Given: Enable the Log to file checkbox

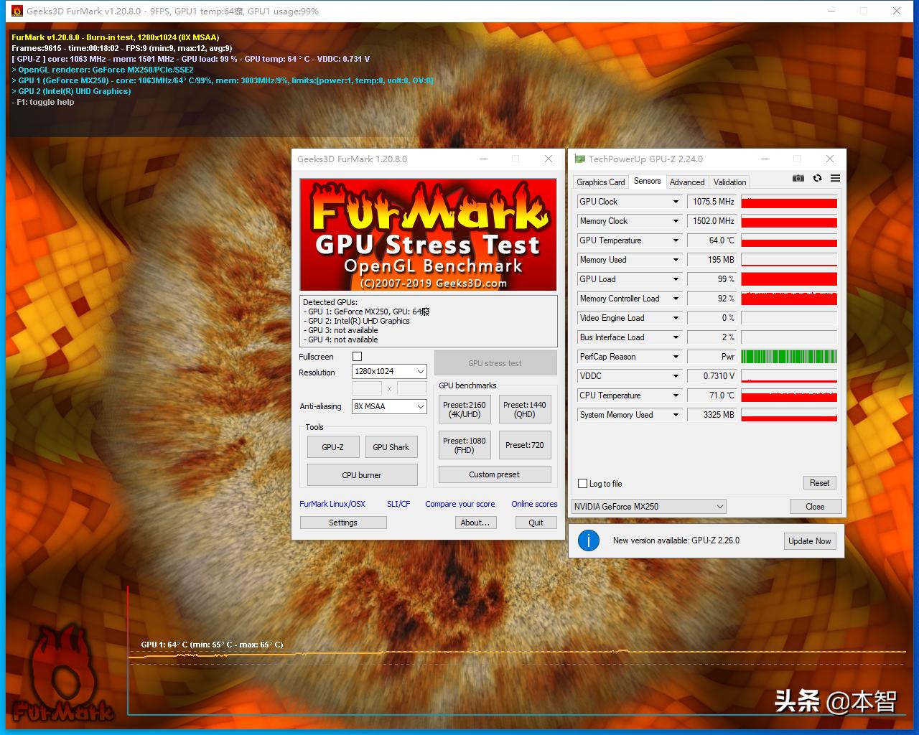Looking at the screenshot, I should pos(583,484).
